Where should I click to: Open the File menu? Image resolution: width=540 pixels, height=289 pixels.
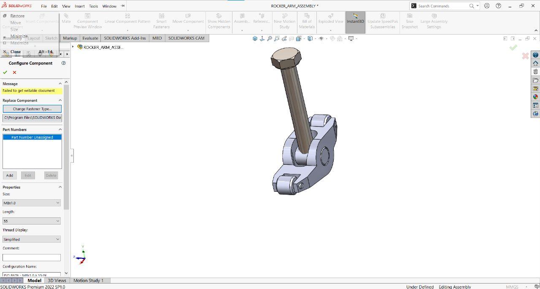tap(44, 6)
